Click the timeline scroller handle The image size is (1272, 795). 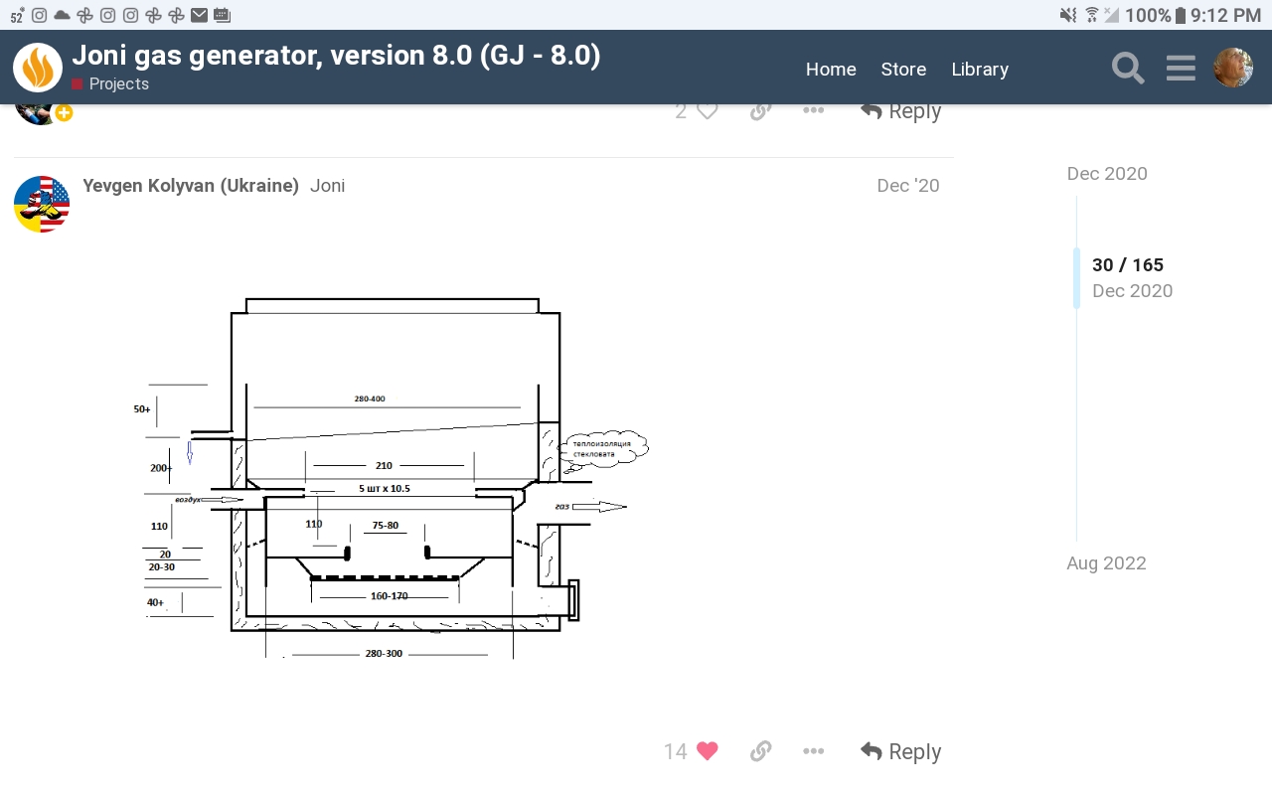pyautogui.click(x=1077, y=278)
